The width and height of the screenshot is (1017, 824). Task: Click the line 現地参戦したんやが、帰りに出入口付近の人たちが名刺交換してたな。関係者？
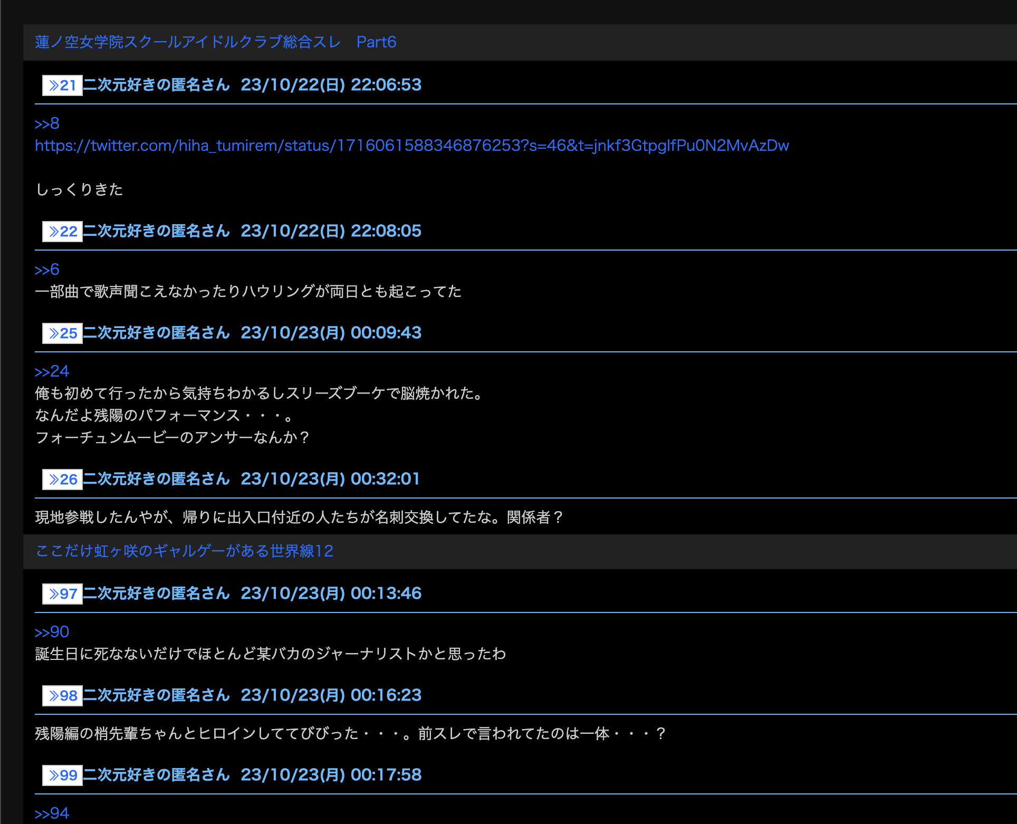tap(300, 518)
